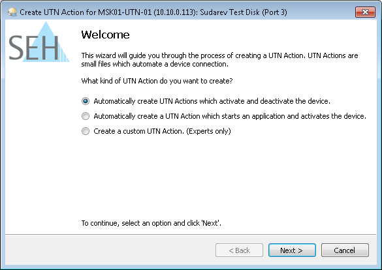
Task: Close the Create UTN Action wizard window
Action: click(365, 12)
